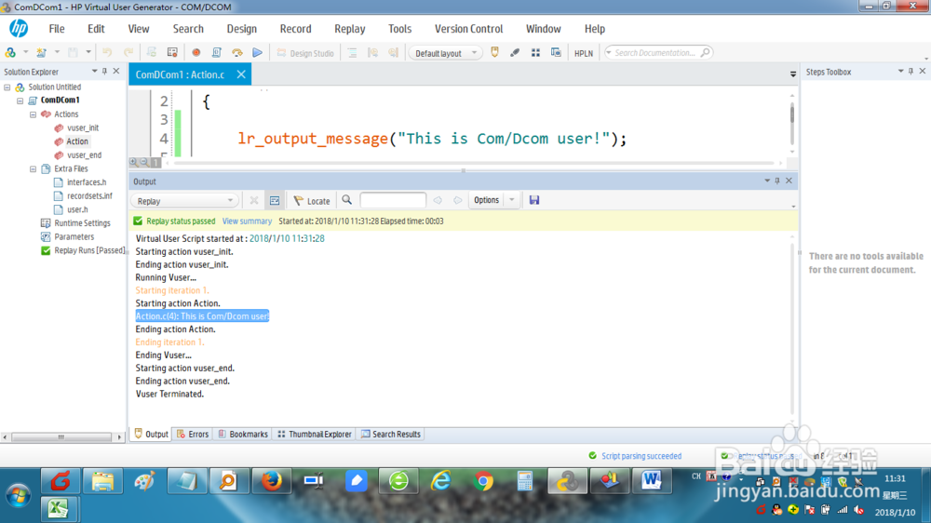Click the Compile script toolbar icon

[x=217, y=53]
